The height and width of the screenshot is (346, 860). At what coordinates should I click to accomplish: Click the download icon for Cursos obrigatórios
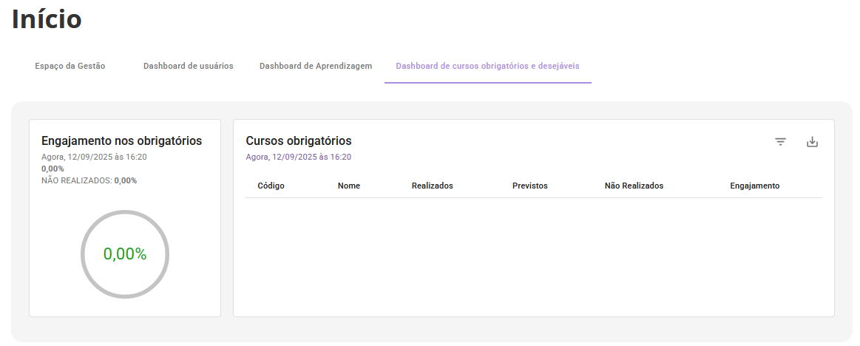click(x=812, y=142)
